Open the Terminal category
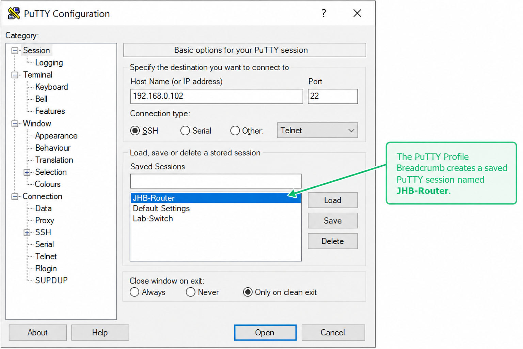The height and width of the screenshot is (349, 523). (x=38, y=75)
